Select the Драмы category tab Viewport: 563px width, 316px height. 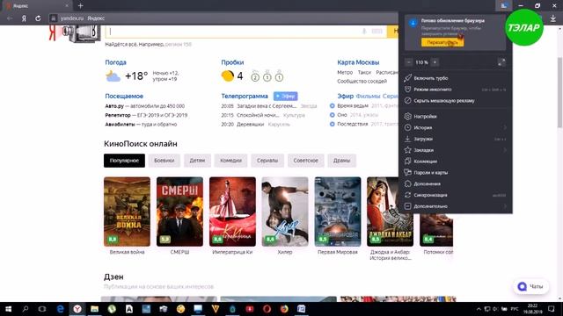tap(341, 161)
